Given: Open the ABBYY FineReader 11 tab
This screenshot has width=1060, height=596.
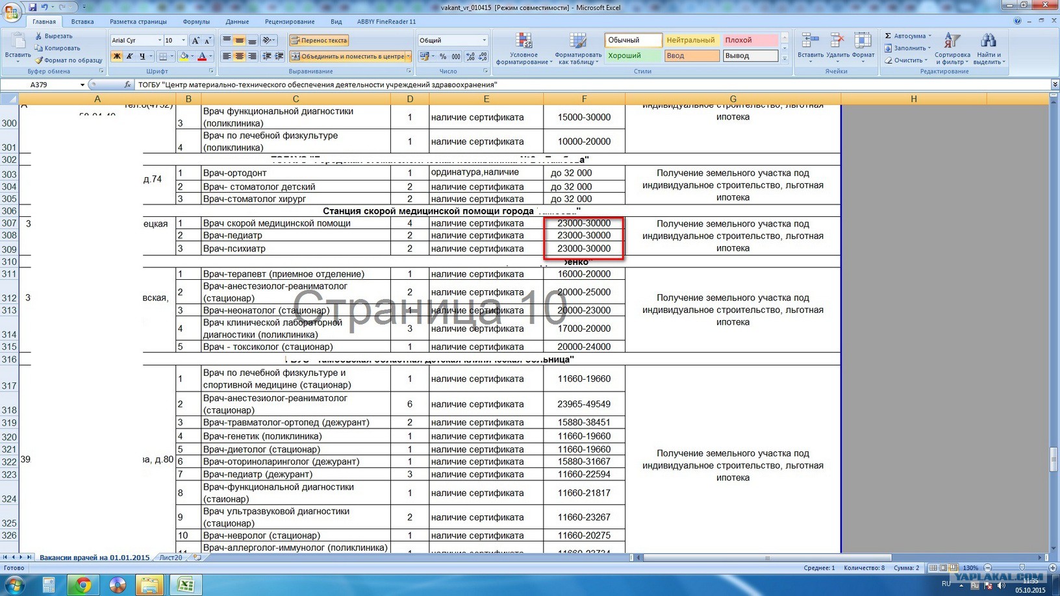Looking at the screenshot, I should click(x=386, y=21).
